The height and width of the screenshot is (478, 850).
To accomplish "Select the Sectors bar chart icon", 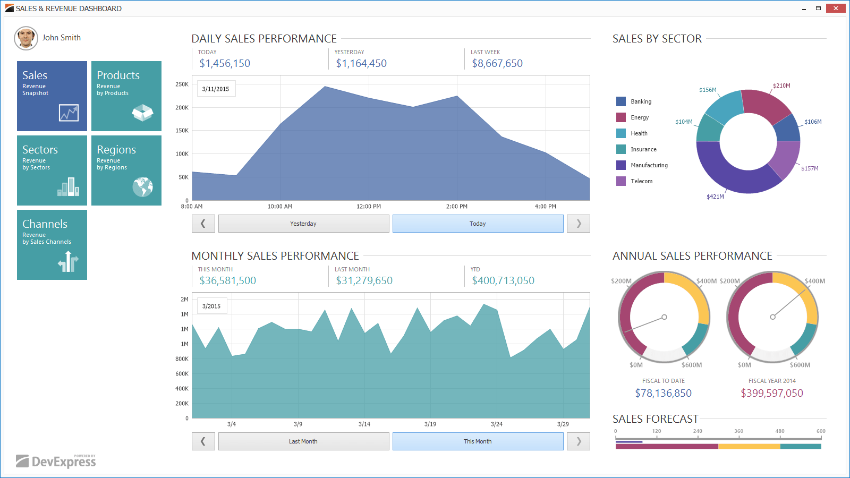I will [69, 187].
